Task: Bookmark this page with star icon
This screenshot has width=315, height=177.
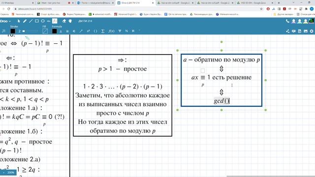Action: click(261, 9)
